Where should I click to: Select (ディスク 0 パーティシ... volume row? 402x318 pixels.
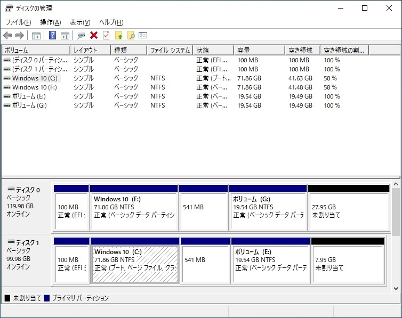point(40,60)
